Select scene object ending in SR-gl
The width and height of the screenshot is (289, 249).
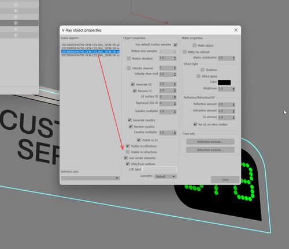90,45
